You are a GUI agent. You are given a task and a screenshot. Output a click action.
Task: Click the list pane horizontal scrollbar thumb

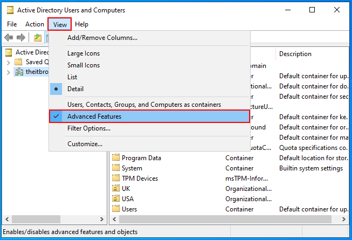tap(225, 219)
